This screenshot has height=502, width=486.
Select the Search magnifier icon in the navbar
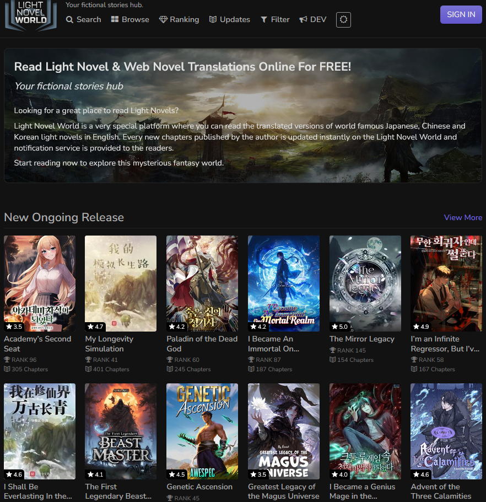pos(69,19)
